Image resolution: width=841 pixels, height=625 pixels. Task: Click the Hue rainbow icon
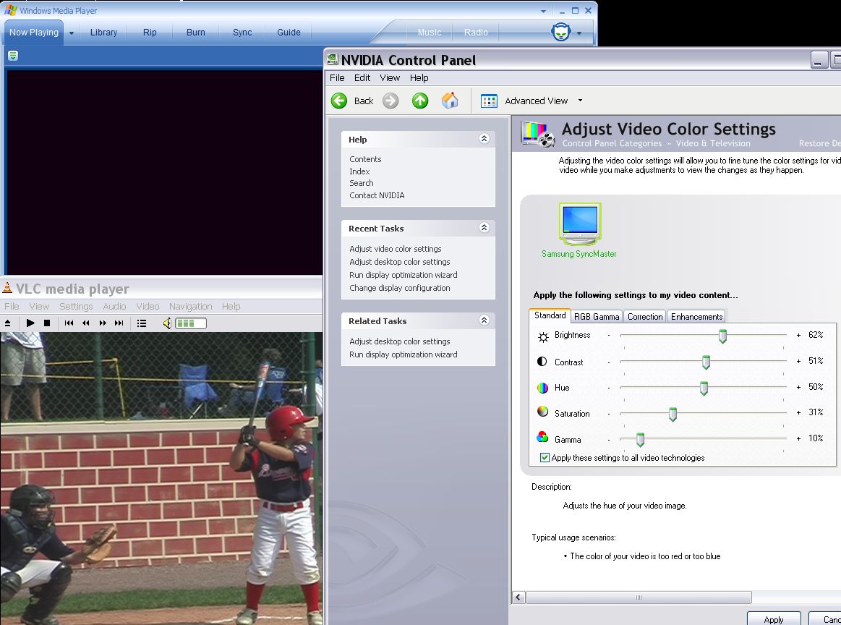click(x=542, y=387)
